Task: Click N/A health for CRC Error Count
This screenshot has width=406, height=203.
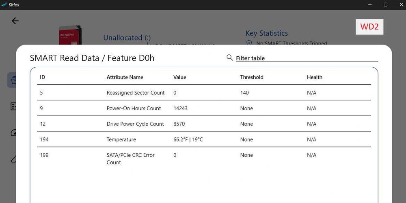Action: (x=311, y=155)
